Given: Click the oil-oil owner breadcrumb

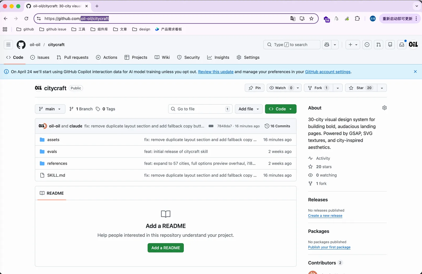Looking at the screenshot, I should pos(35,45).
